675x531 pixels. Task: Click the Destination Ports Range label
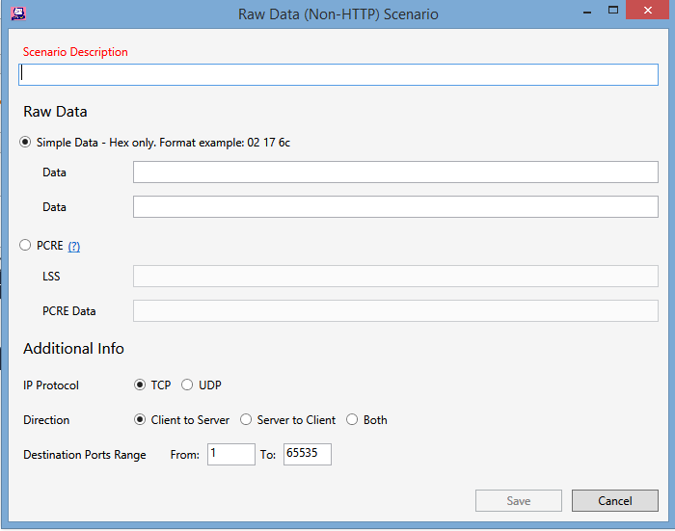(85, 455)
